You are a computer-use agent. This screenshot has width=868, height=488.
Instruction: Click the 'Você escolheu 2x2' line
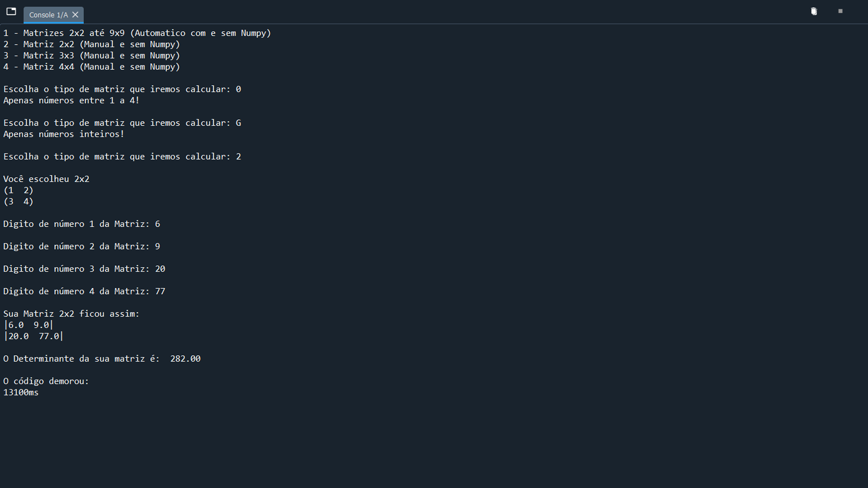coord(46,179)
